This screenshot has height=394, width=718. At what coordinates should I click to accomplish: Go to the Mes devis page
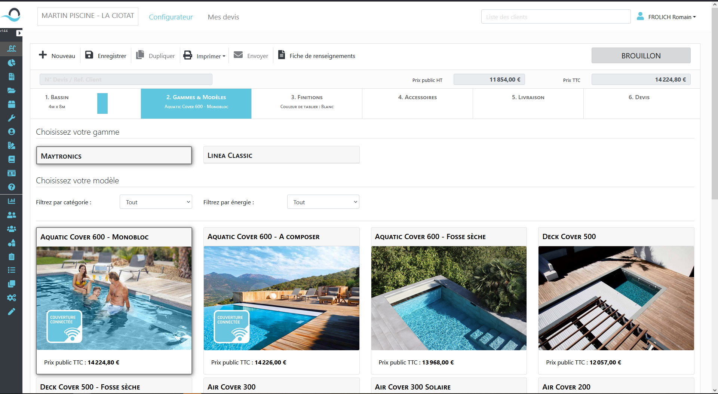coord(223,17)
